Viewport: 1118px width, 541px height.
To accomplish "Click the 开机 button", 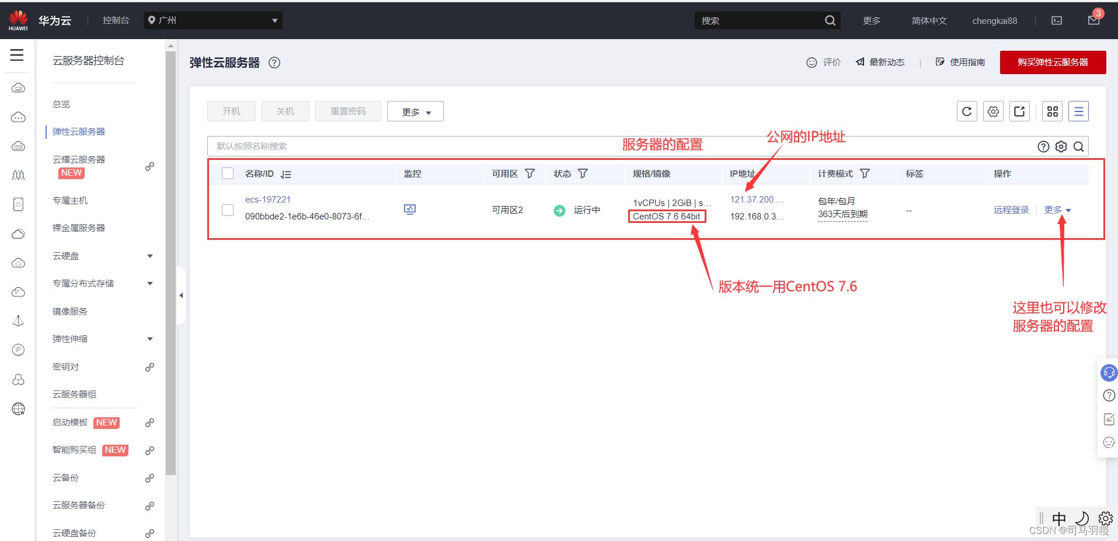I will [231, 111].
